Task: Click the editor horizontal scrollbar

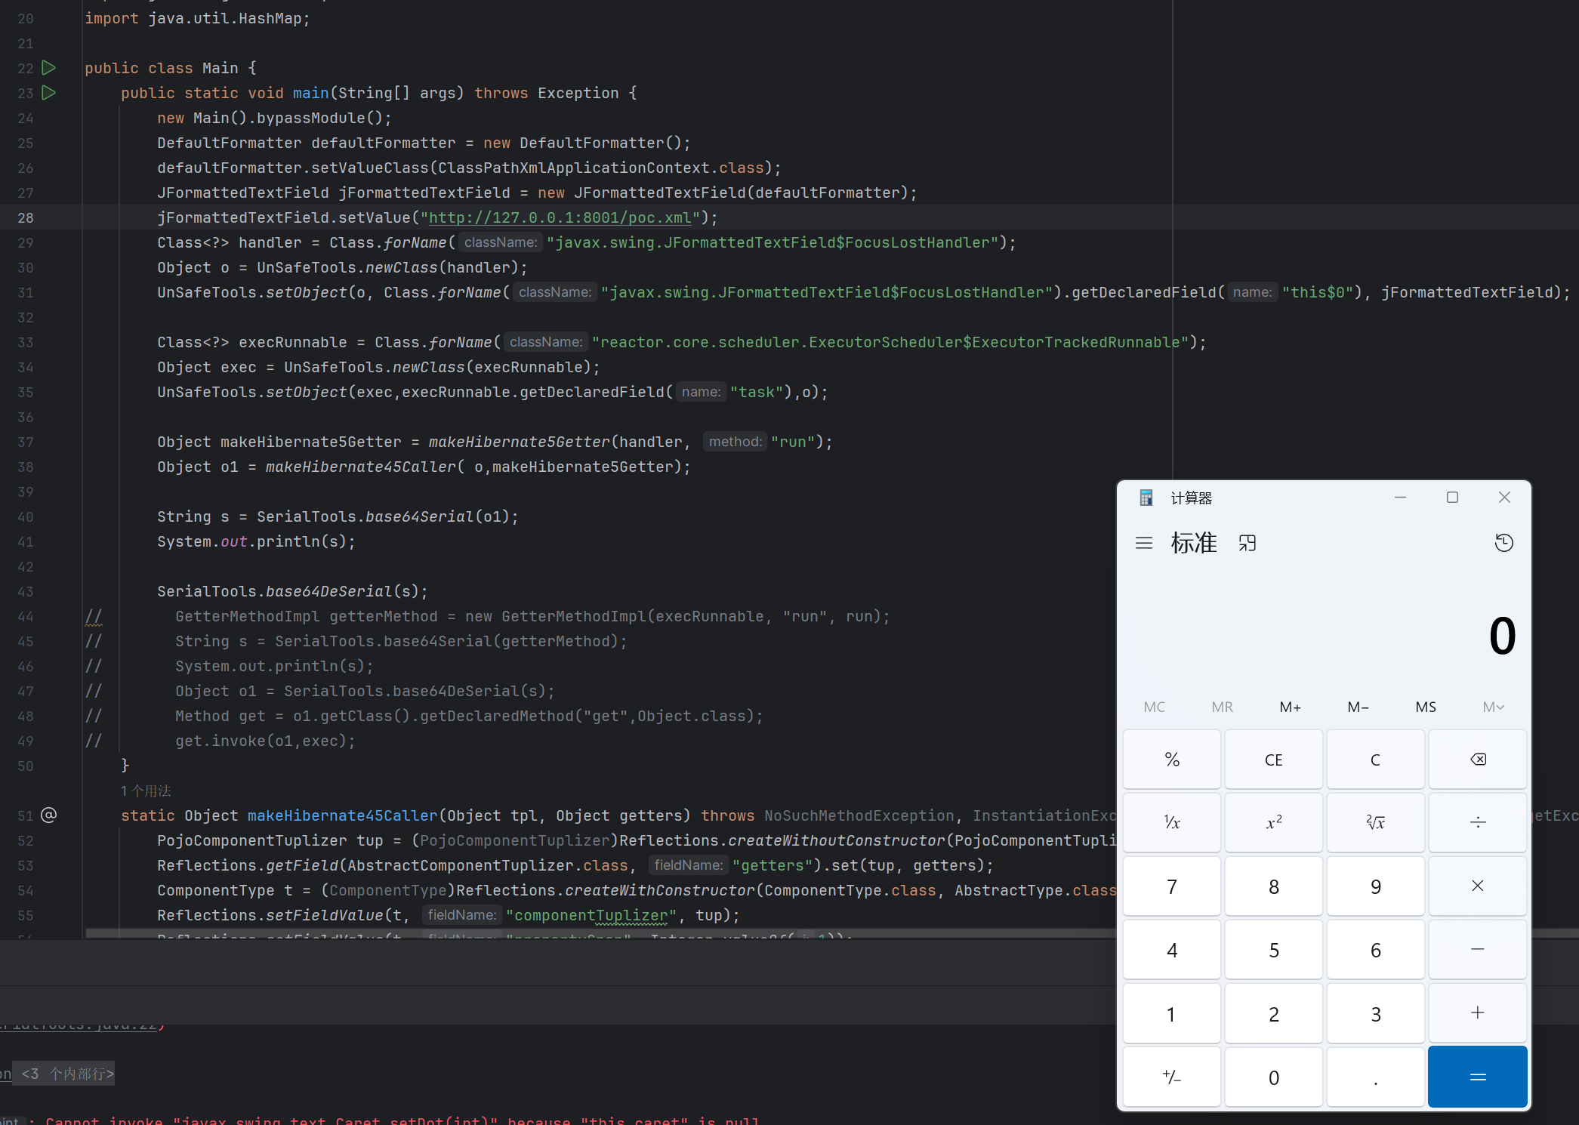Action: click(529, 934)
